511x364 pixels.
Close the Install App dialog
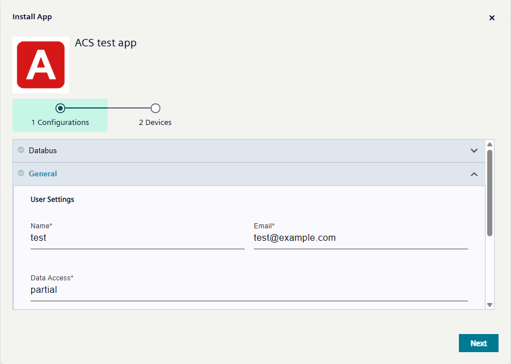coord(492,18)
